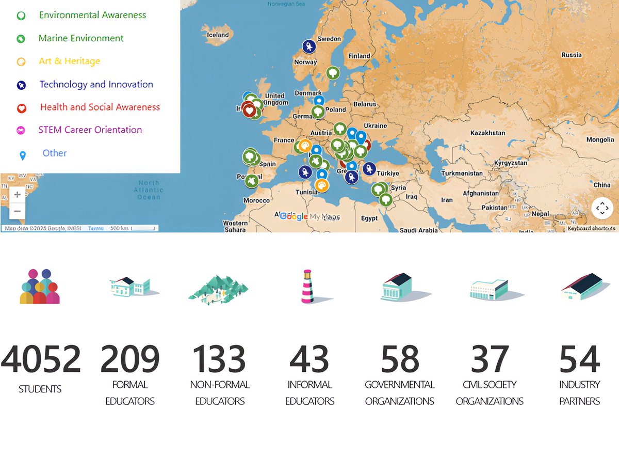The image size is (619, 472).
Task: Click the STUDENTS caption text
Action: 40,389
